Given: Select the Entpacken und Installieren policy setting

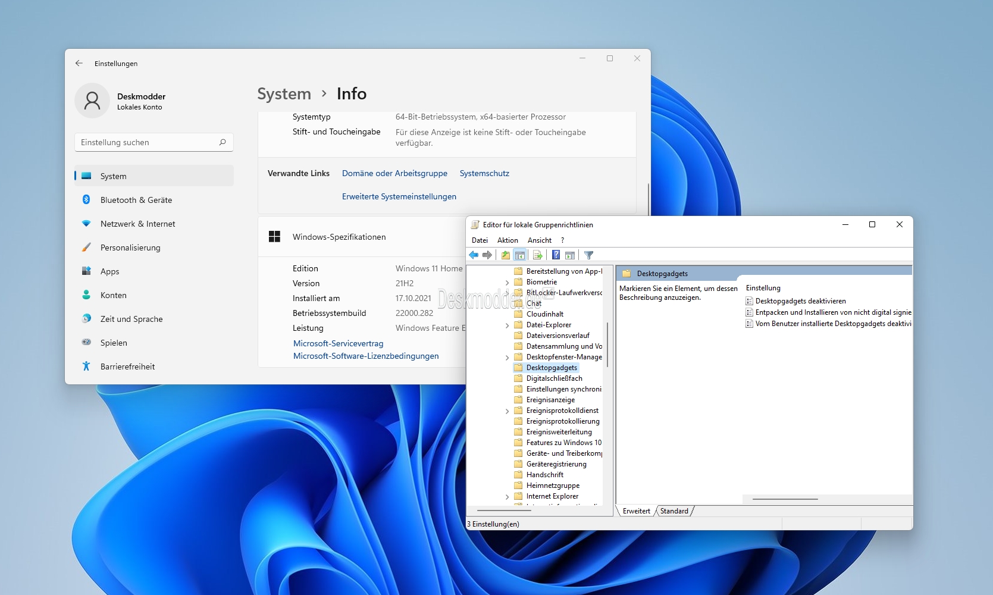Looking at the screenshot, I should pyautogui.click(x=828, y=312).
